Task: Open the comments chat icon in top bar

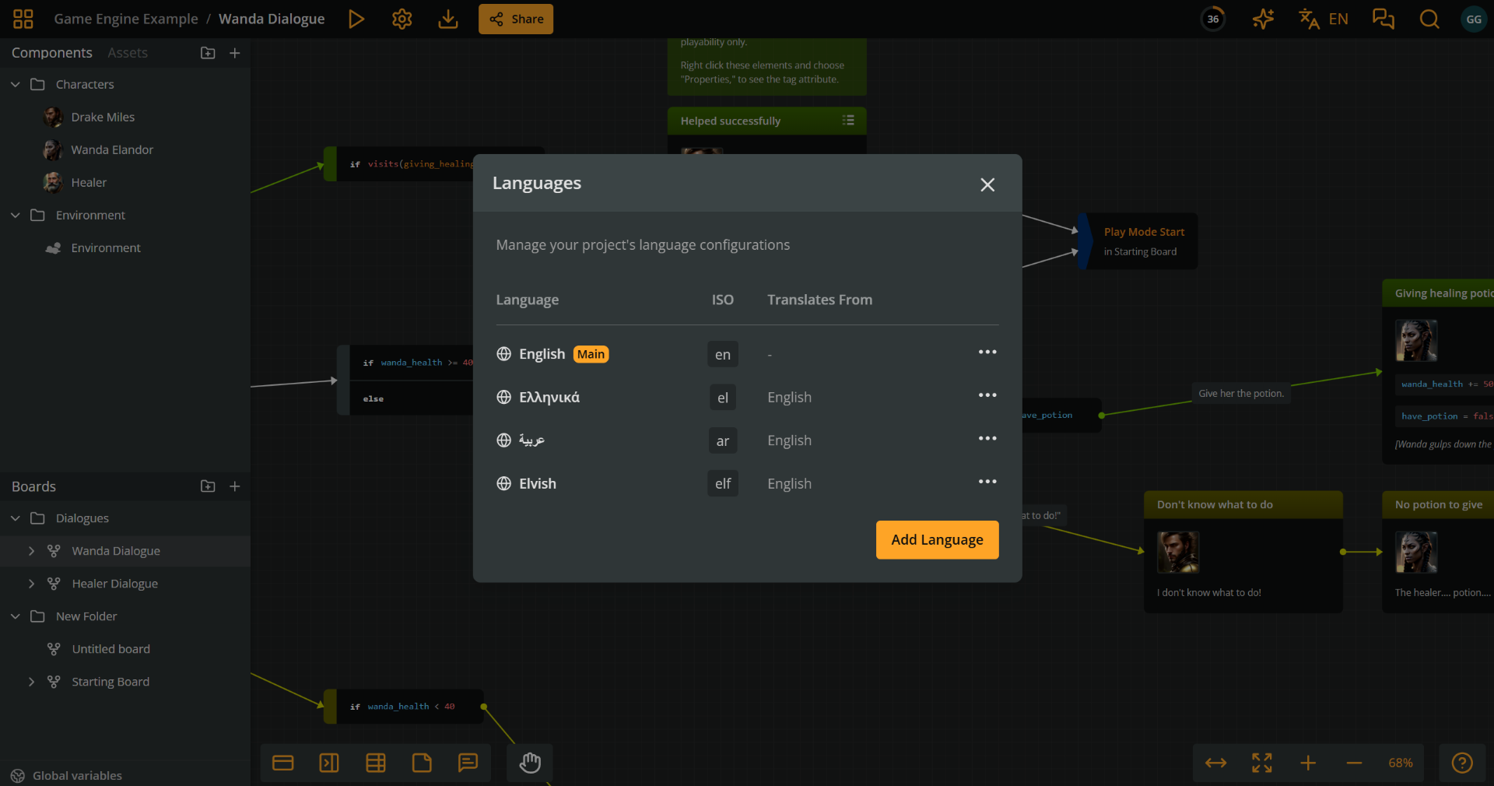Action: coord(1384,19)
